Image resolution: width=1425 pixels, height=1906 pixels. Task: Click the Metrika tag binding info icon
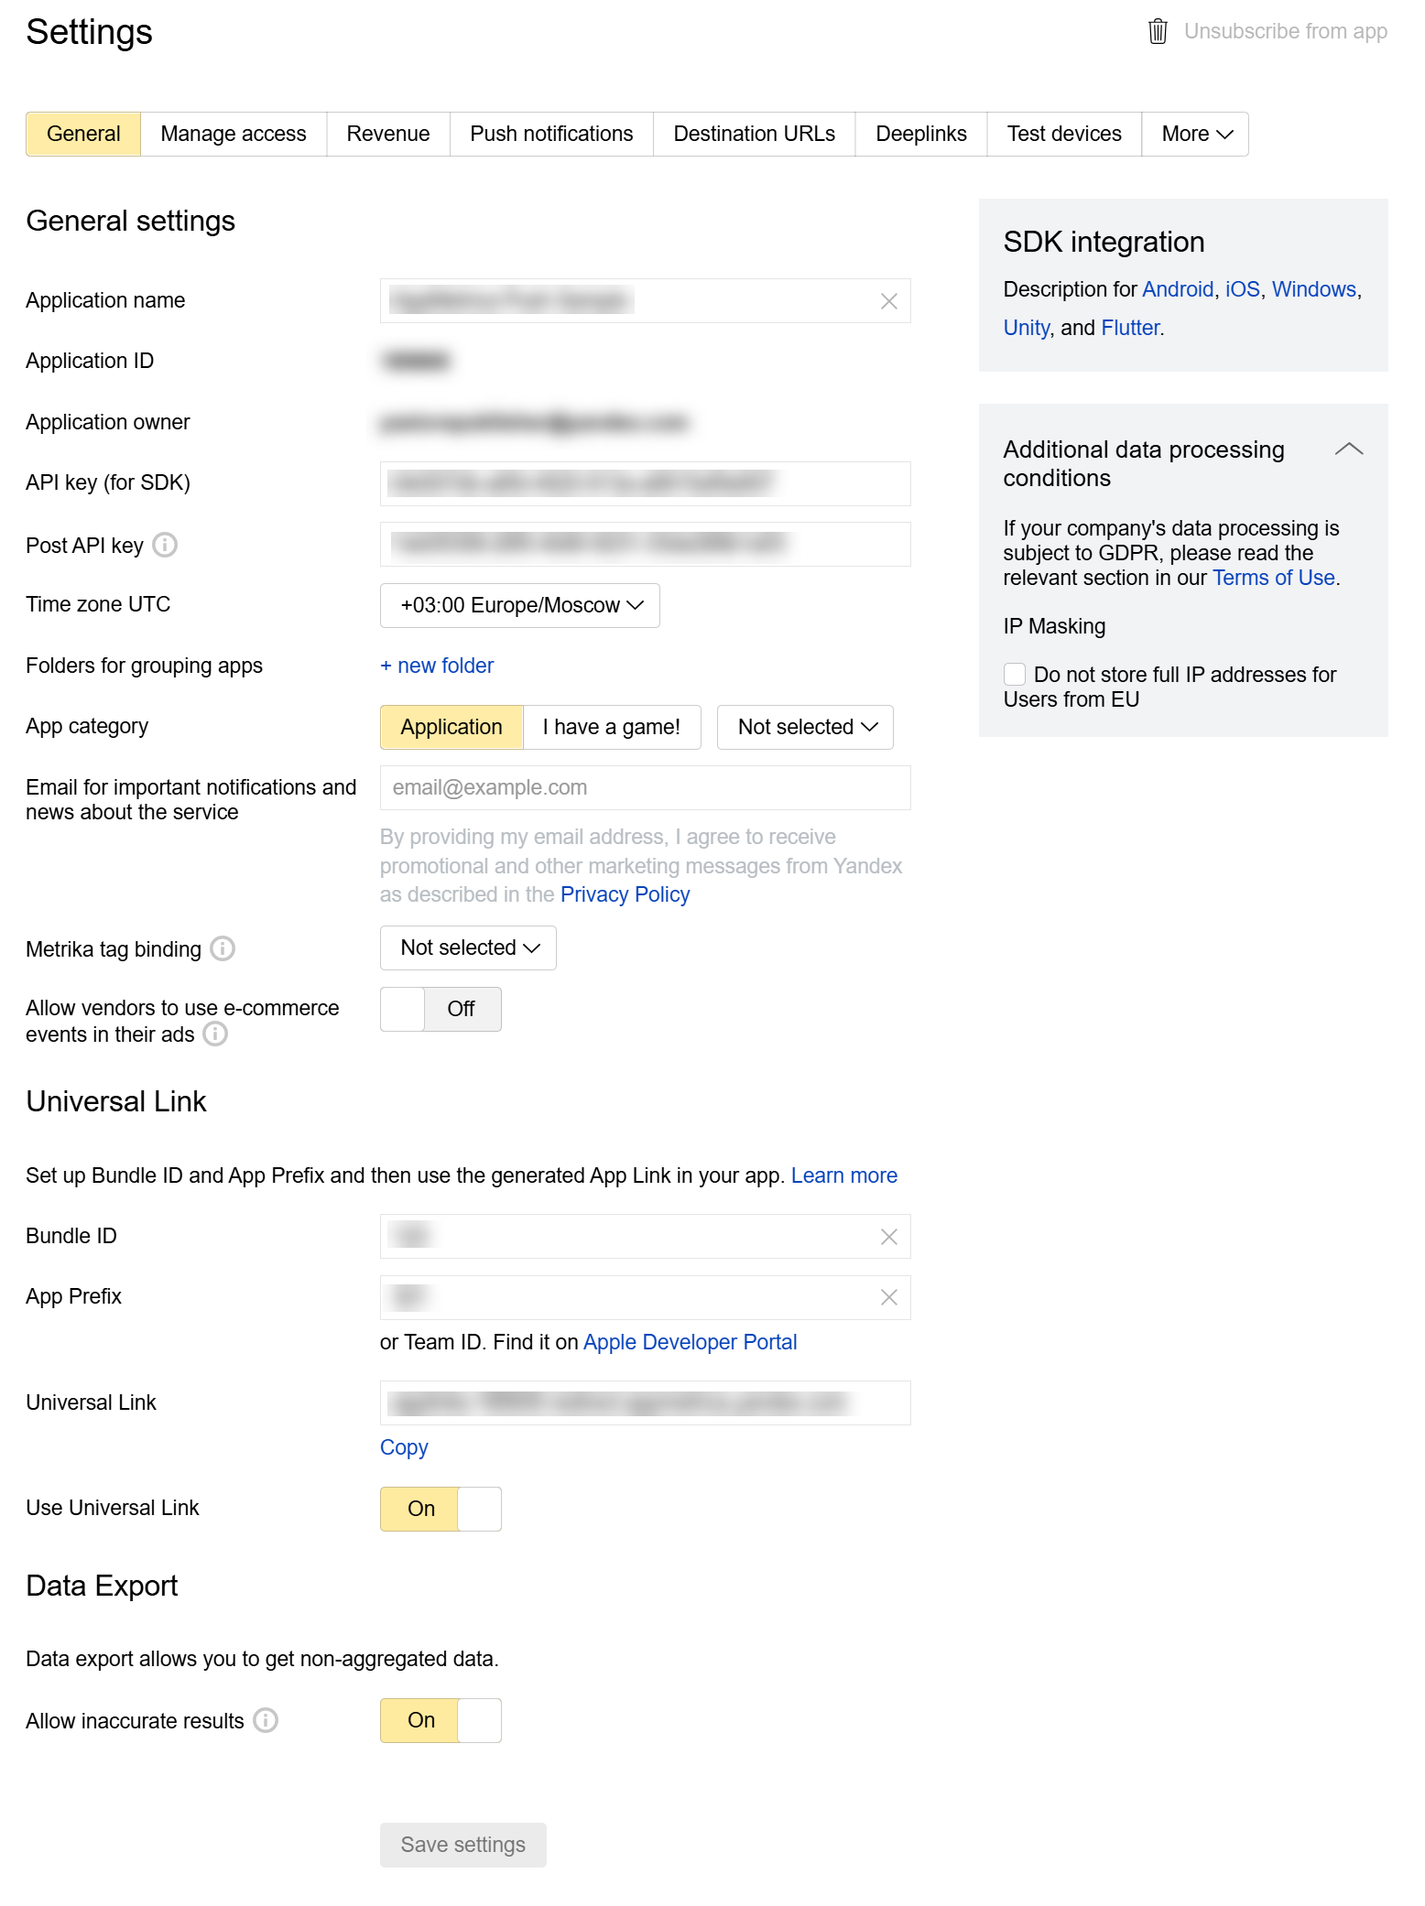[x=223, y=949]
